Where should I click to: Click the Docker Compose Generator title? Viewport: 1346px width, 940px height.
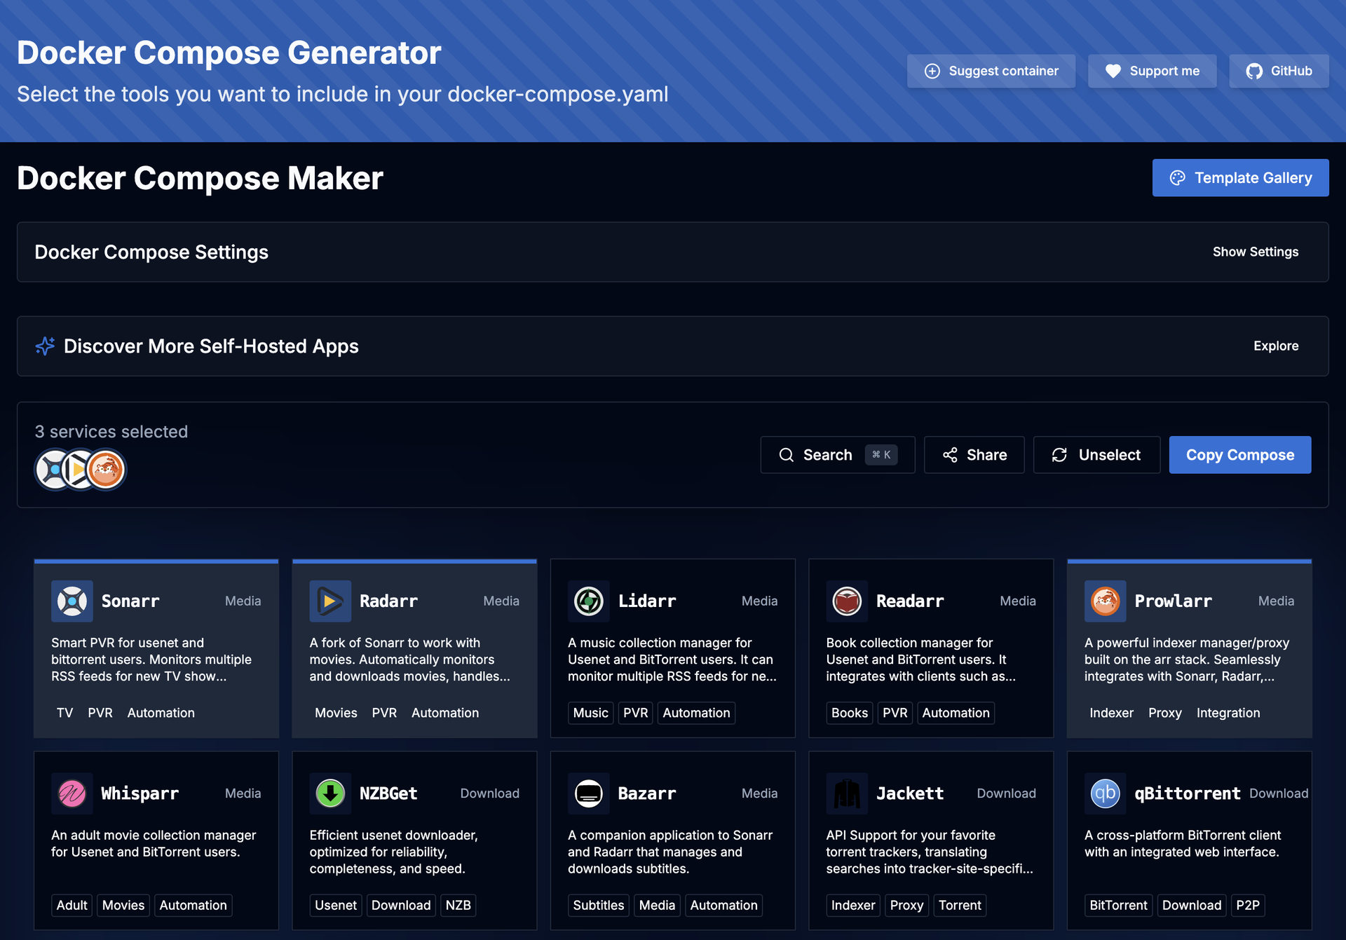tap(229, 53)
